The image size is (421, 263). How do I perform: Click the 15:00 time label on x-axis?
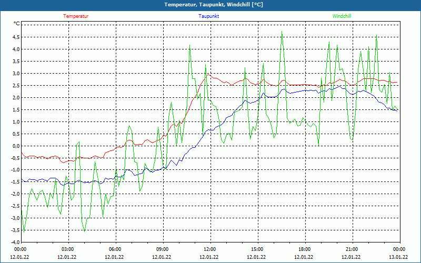tap(257, 249)
